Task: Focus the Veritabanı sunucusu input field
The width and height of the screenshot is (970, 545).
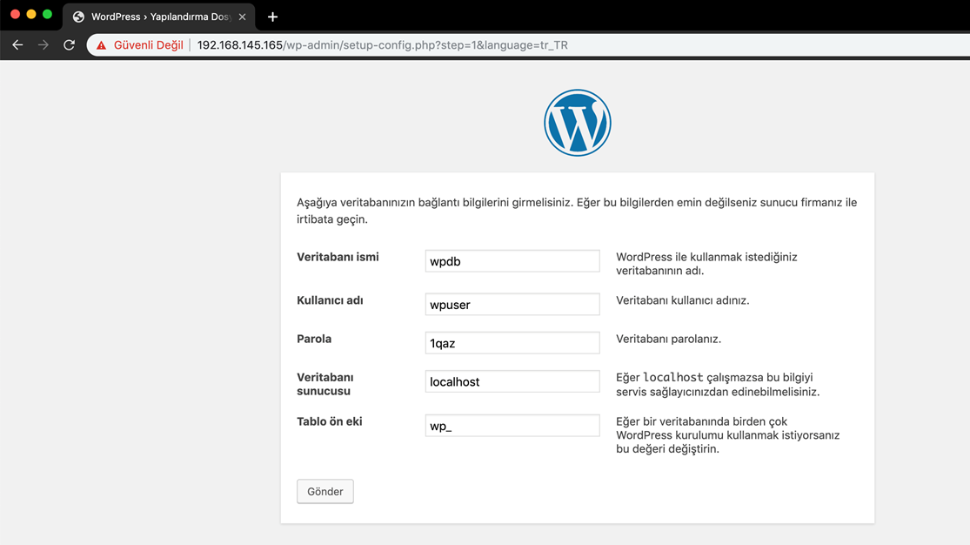Action: point(512,381)
